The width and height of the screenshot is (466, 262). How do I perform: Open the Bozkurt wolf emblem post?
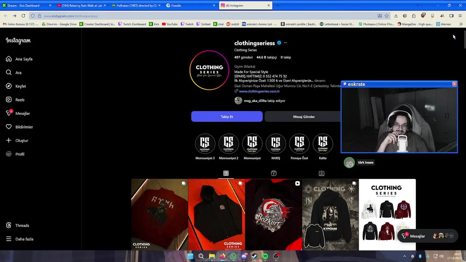click(273, 215)
